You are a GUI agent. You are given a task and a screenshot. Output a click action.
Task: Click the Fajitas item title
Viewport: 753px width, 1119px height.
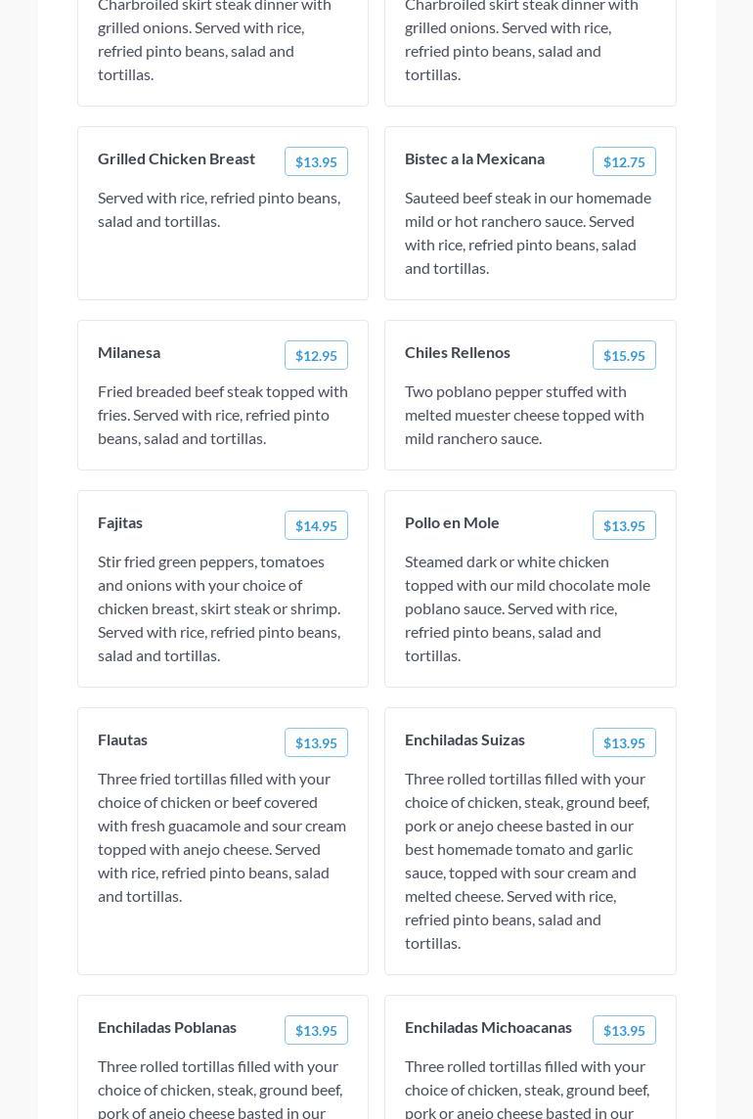120,523
